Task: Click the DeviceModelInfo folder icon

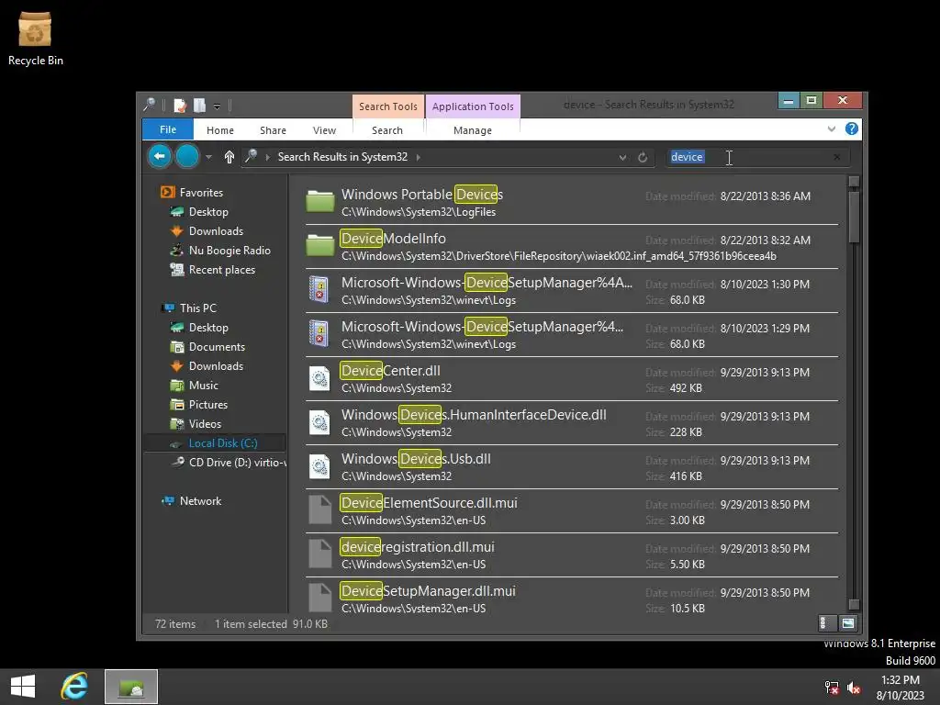Action: coord(320,245)
